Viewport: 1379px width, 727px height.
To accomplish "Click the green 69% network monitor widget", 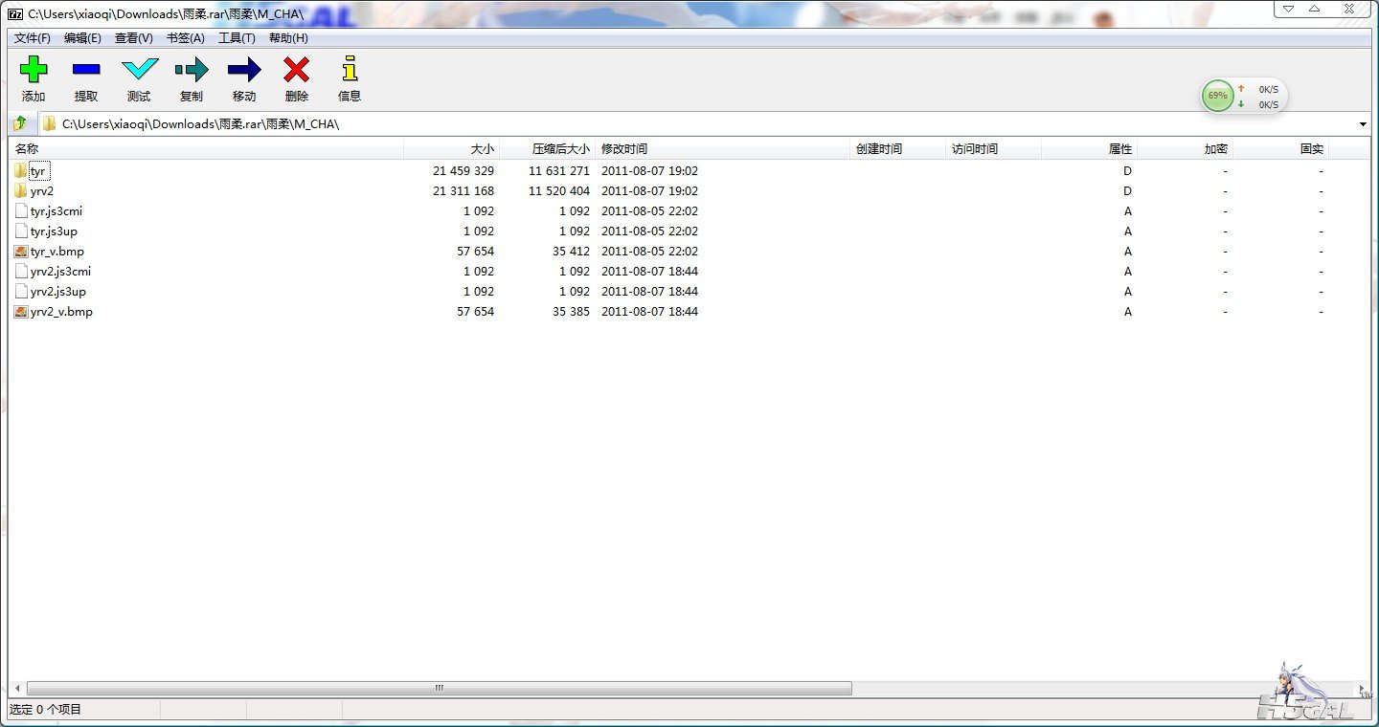I will 1217,96.
